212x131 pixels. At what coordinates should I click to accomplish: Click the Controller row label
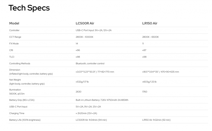(14, 30)
